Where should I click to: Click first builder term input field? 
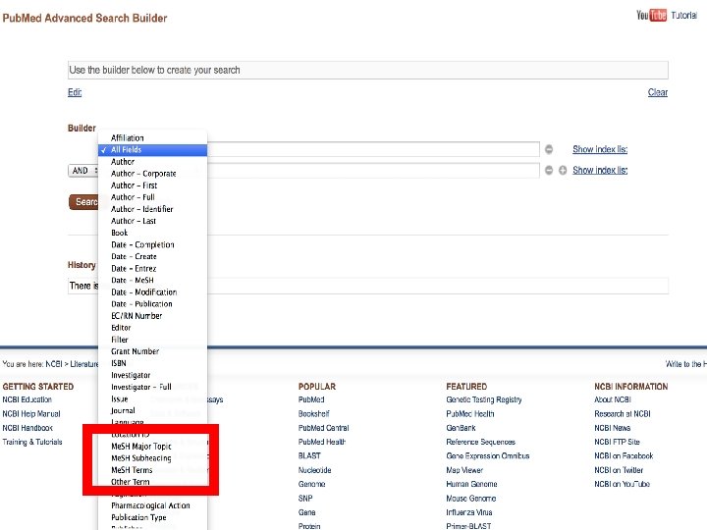tap(373, 149)
